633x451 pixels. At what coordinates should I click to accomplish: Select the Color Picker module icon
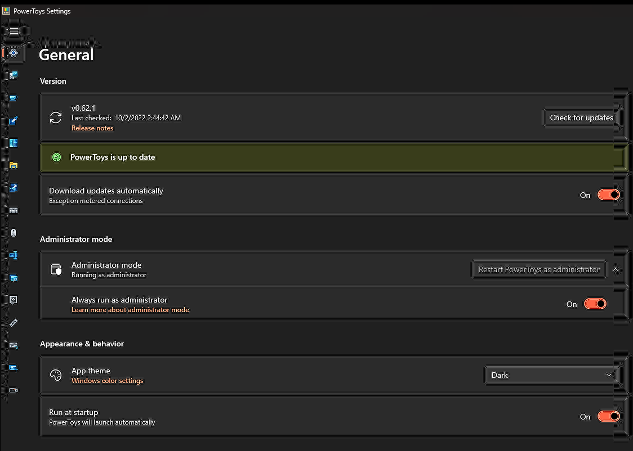(x=13, y=120)
